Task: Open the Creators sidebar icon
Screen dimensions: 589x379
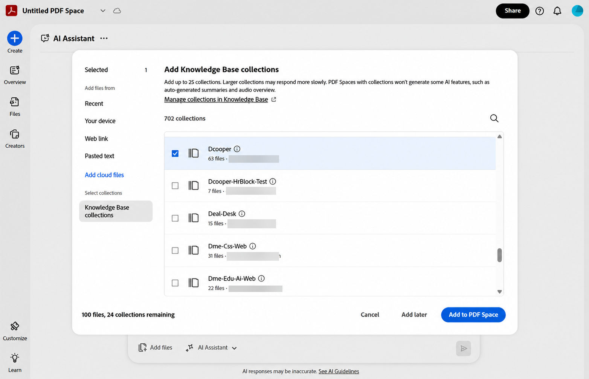Action: click(x=15, y=134)
